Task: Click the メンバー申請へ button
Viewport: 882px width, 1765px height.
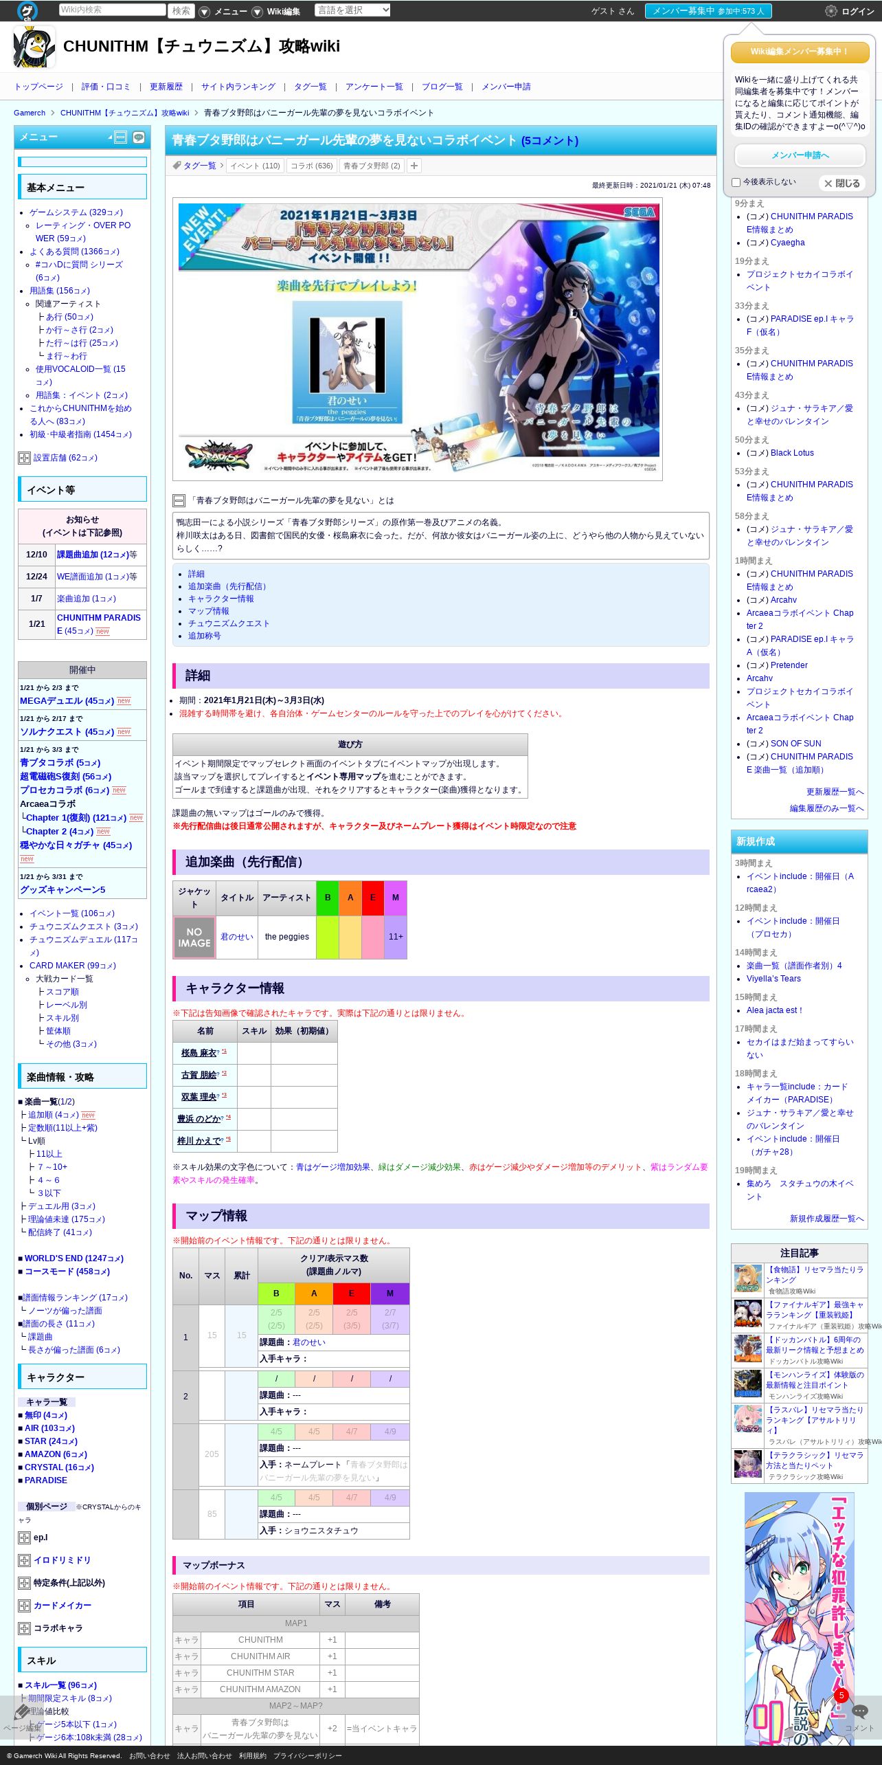Action: pyautogui.click(x=800, y=155)
